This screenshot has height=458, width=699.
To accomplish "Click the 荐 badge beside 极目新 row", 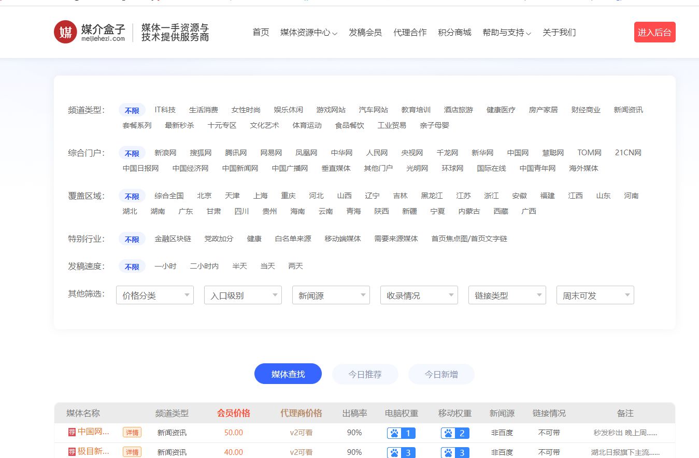I will pos(72,452).
